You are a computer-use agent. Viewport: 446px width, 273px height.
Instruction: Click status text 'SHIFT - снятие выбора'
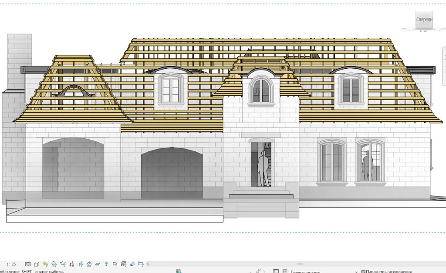(x=43, y=271)
